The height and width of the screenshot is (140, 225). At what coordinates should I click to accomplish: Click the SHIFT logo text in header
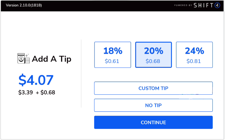pos(204,5)
